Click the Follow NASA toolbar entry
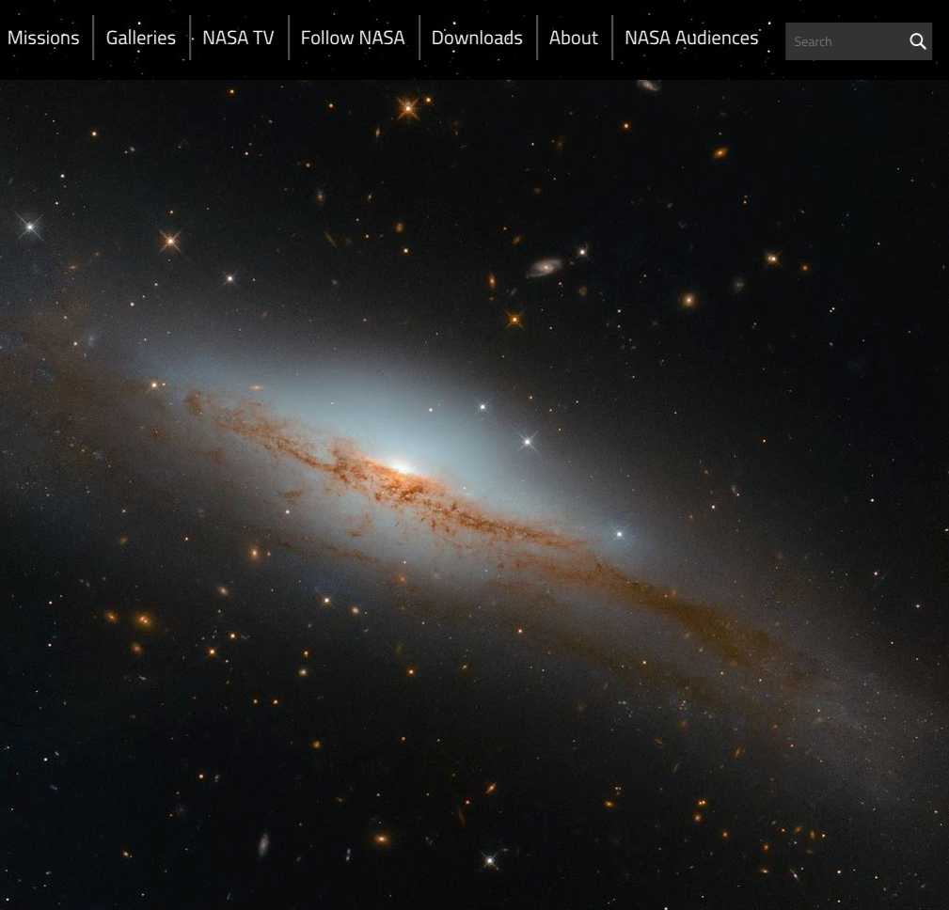This screenshot has height=910, width=949. [352, 38]
